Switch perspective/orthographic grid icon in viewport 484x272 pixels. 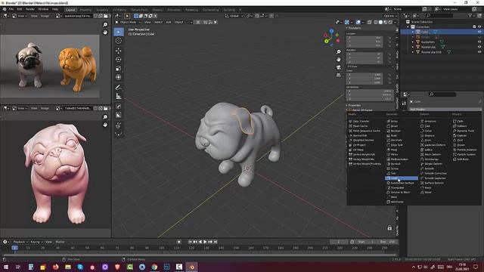point(339,75)
